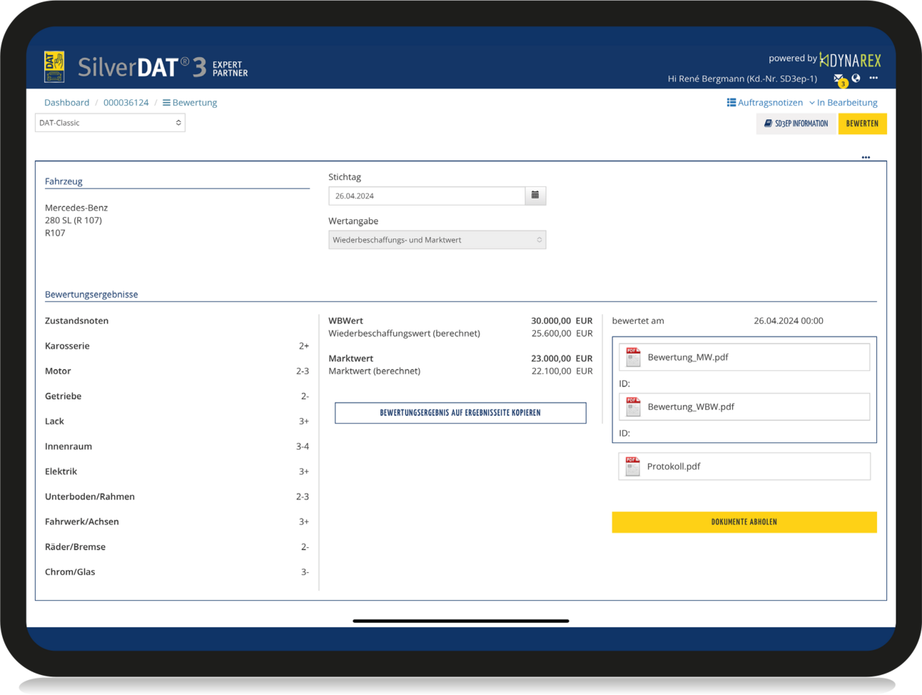Click the PDF icon on Bewertung_WBW.pdf

click(x=632, y=406)
